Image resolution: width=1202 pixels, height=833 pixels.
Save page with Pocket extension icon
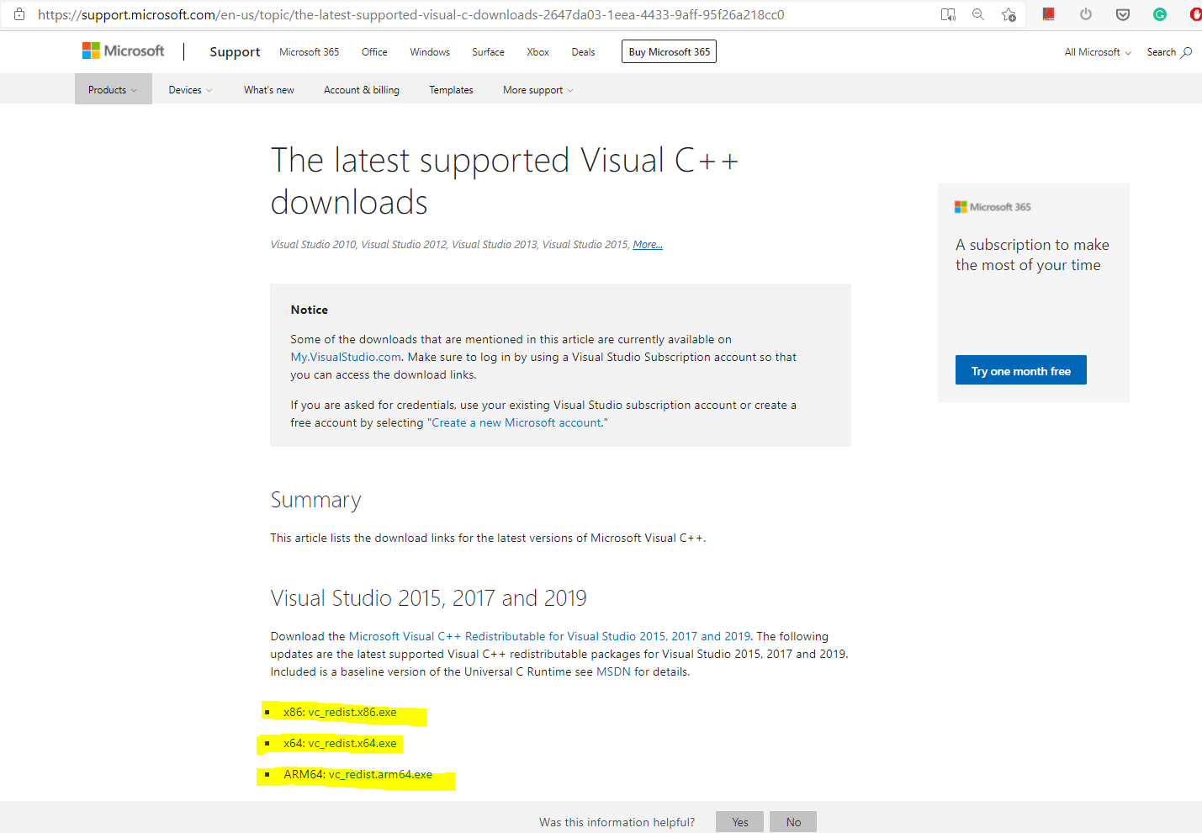coord(1123,14)
